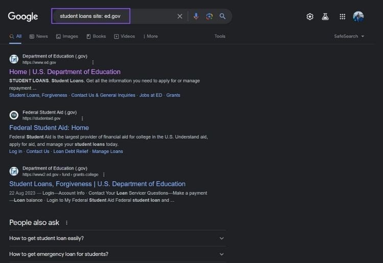Click 'Contact Us' under Federal Student Aid
Screen dimensions: 383x263
click(38, 151)
